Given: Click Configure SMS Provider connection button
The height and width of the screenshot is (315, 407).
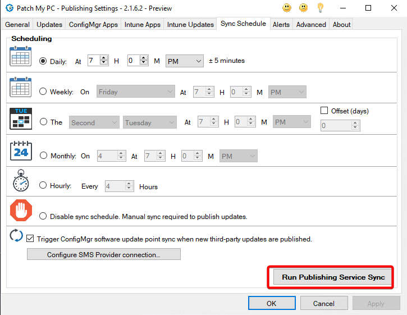Looking at the screenshot, I should 103,254.
